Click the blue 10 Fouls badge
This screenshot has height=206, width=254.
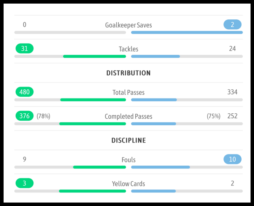click(233, 159)
